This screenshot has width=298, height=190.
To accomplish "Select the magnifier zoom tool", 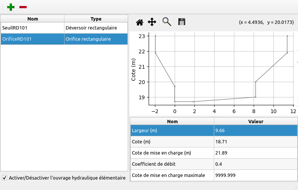I will [167, 22].
